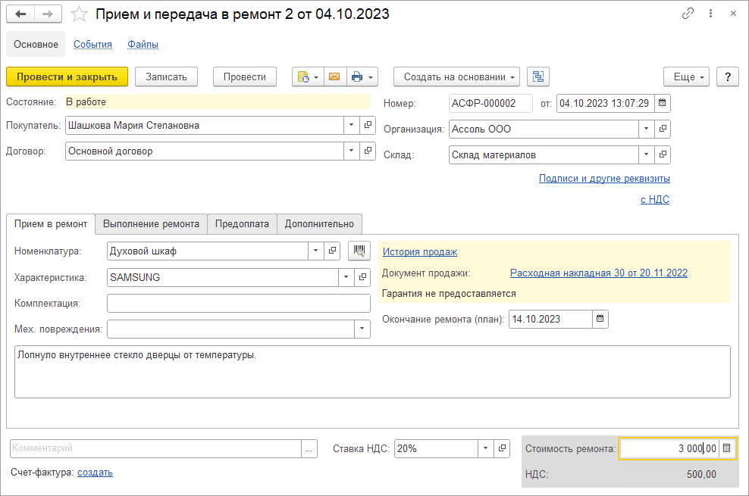Open the Ставка НДС dropdown
The width and height of the screenshot is (749, 496).
coord(485,448)
